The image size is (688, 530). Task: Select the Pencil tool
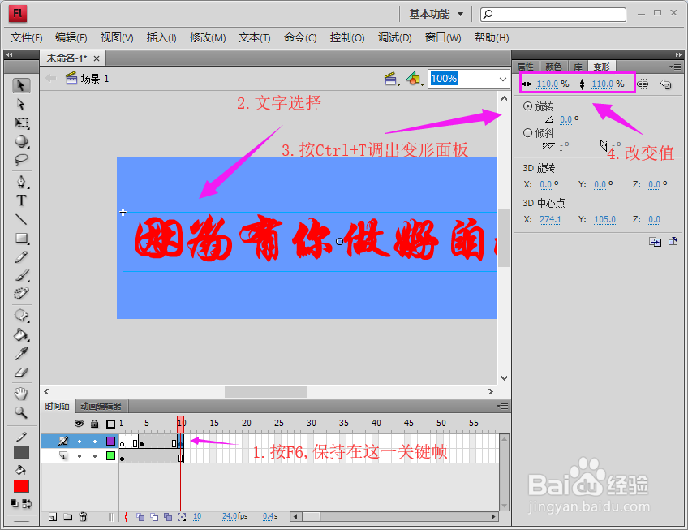pyautogui.click(x=21, y=256)
